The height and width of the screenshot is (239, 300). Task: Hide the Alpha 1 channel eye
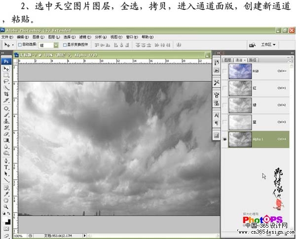coord(225,139)
